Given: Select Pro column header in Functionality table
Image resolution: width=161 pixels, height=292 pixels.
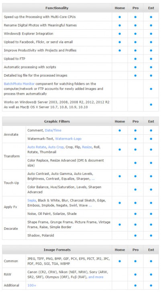Looking at the screenshot, I should (135, 8).
